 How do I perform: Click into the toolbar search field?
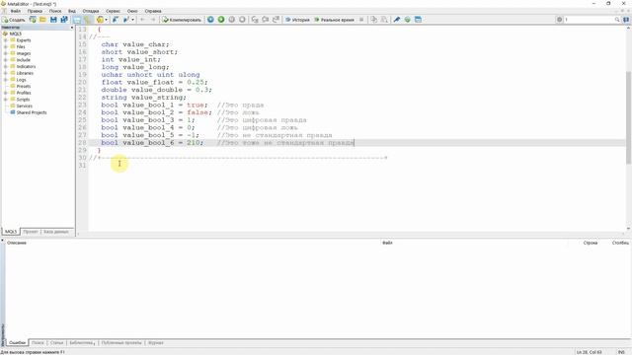(589, 20)
